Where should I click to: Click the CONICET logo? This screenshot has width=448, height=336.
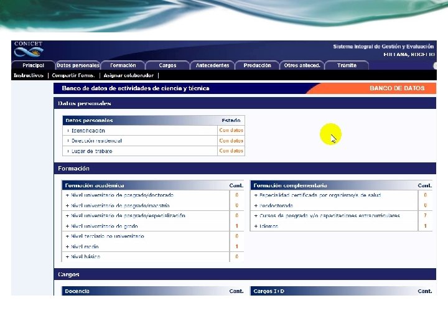coord(29,49)
